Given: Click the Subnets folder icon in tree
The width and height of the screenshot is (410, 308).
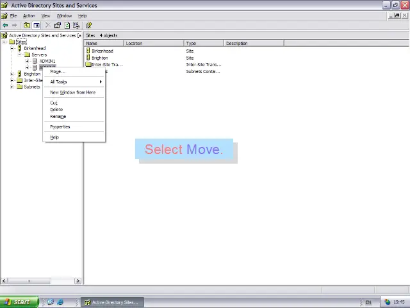Looking at the screenshot, I should click(20, 87).
